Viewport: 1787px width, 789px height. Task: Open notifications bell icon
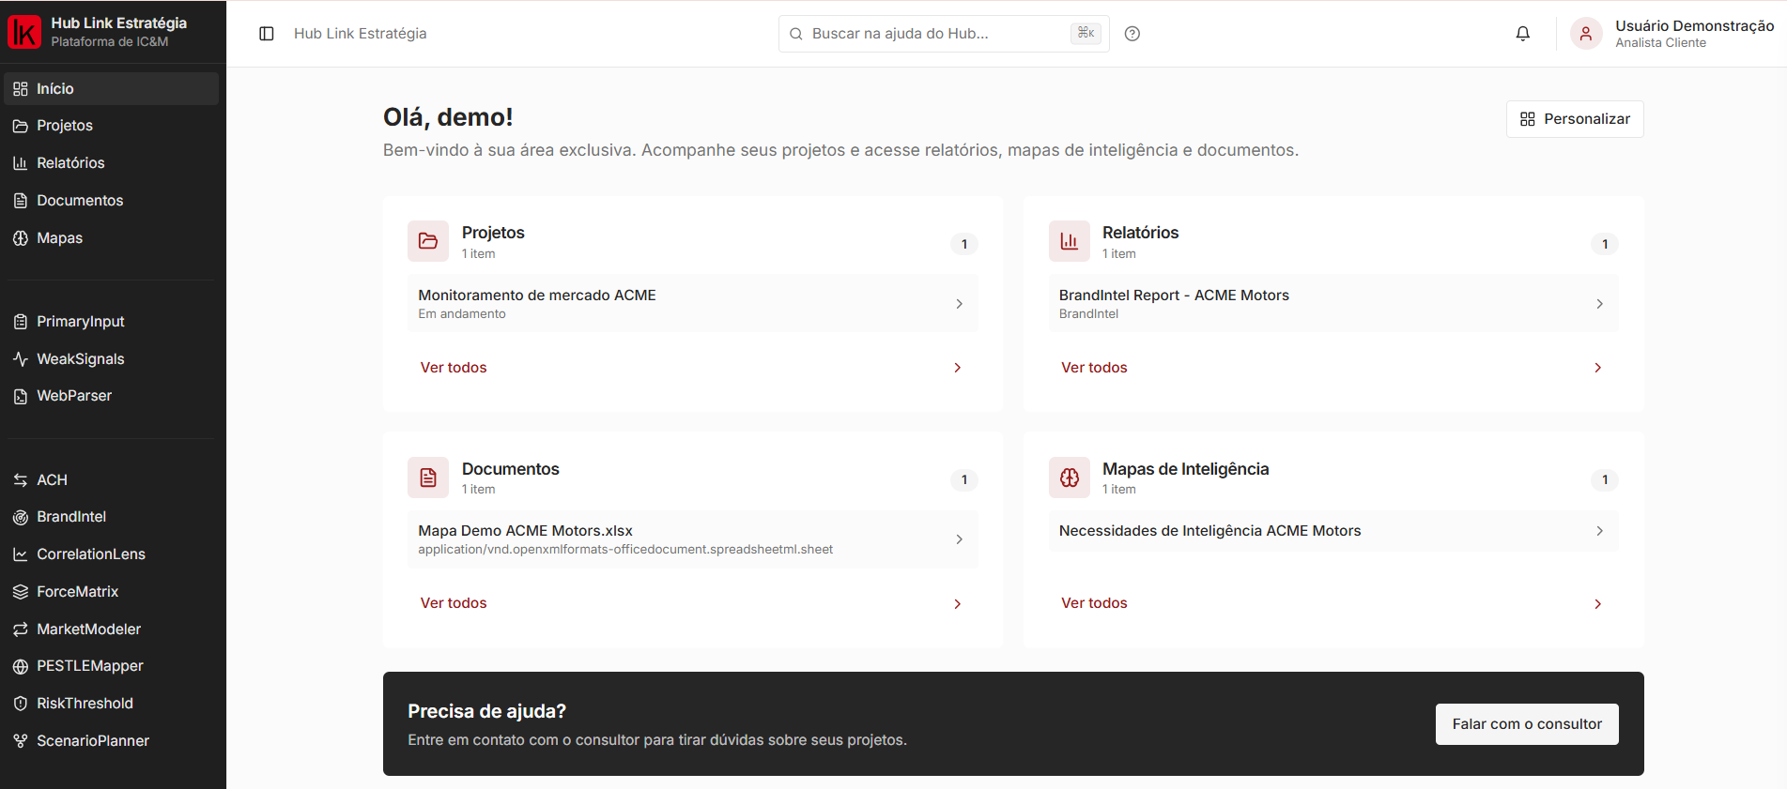[1523, 34]
